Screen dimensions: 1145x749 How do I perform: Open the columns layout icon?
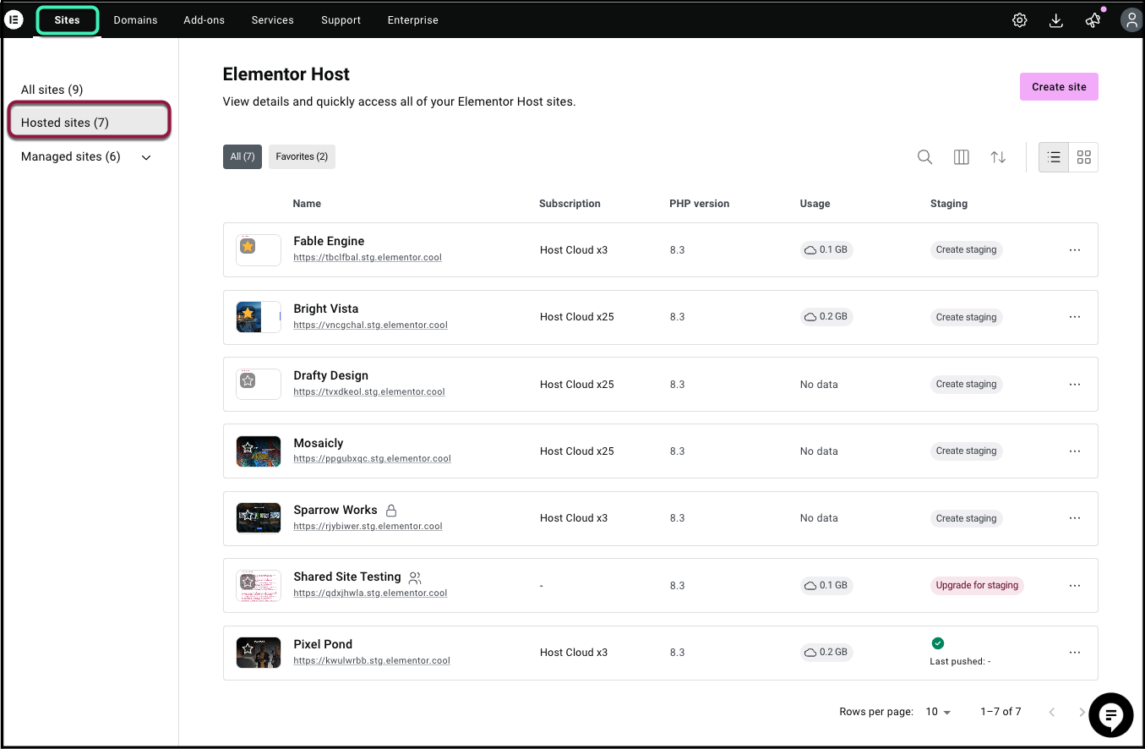coord(961,157)
